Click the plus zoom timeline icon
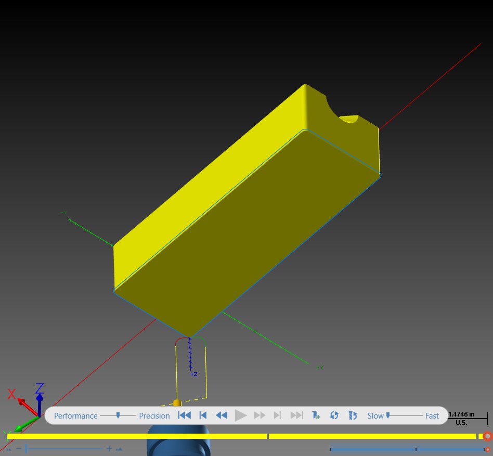Screen dimensions: 493x456 (x=109, y=449)
